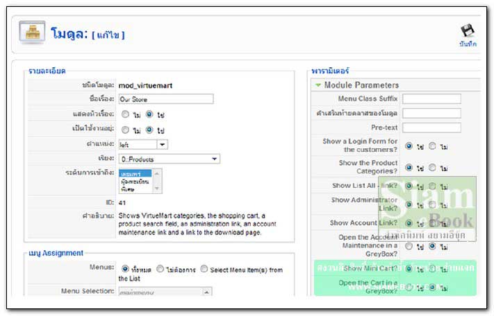This screenshot has width=494, height=316.
Task: Select the second access level option
Action: (135, 182)
